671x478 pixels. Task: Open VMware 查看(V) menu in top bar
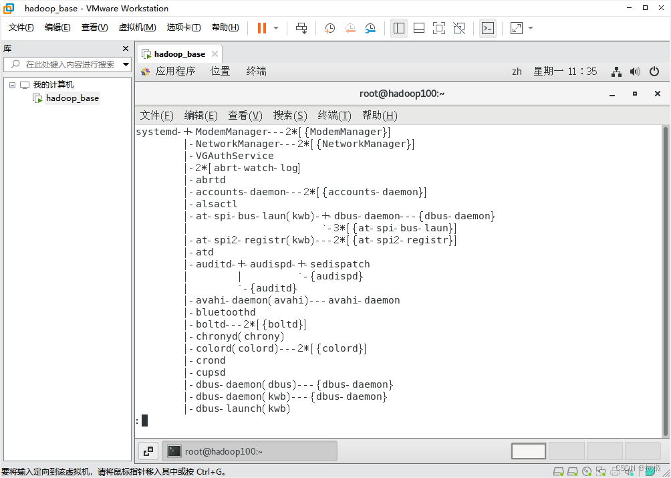[x=95, y=27]
